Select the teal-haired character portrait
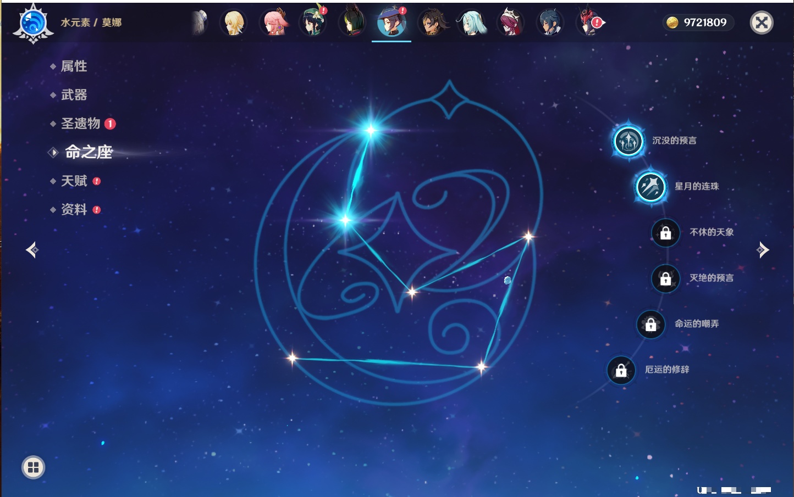This screenshot has height=497, width=794. tap(471, 23)
